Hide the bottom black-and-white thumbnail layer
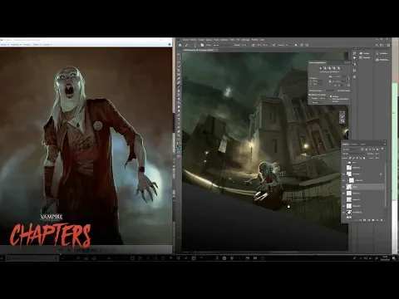Viewport: 399px width, 299px height. (343, 213)
